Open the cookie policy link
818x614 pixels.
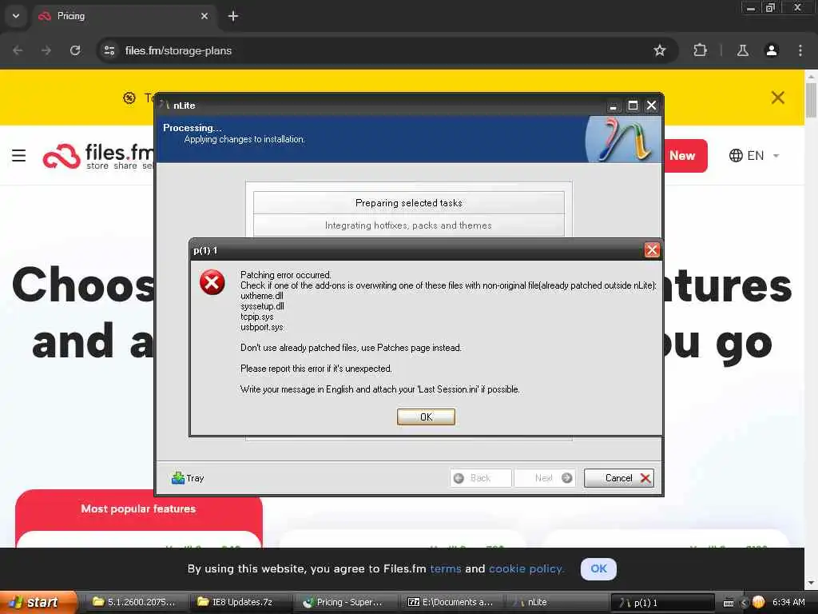tap(526, 568)
